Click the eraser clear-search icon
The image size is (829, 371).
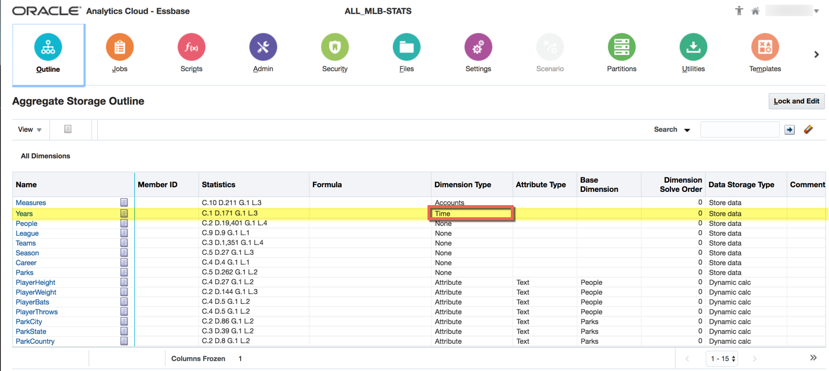(808, 129)
